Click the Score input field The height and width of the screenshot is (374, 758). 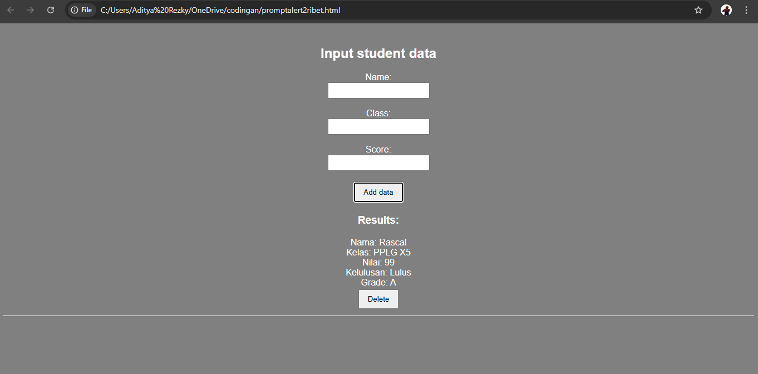coord(378,163)
